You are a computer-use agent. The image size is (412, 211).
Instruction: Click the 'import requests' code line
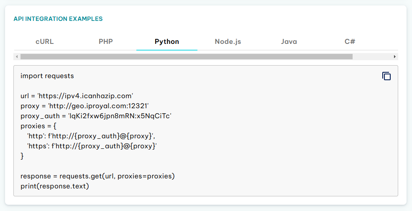(x=47, y=76)
